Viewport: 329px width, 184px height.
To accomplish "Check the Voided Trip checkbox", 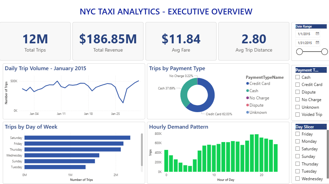I will [x=298, y=115].
